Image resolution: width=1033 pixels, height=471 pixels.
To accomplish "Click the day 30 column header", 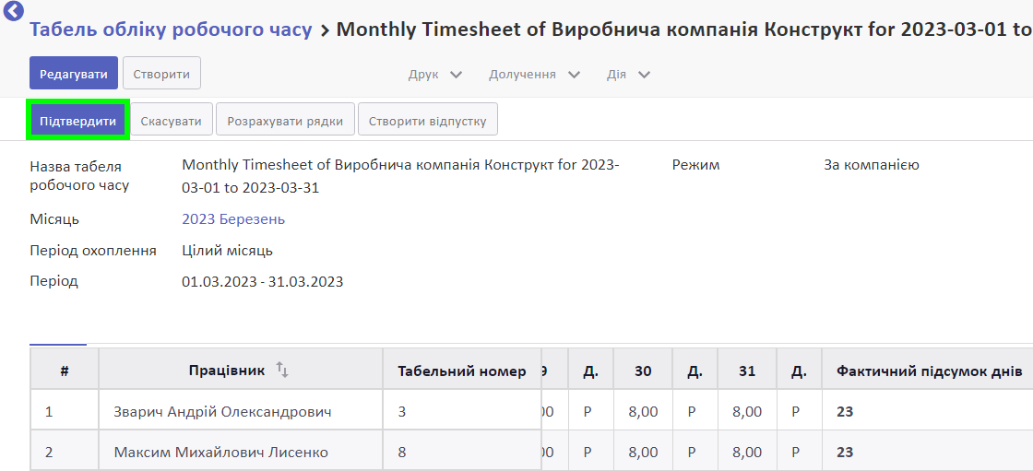I will point(643,371).
